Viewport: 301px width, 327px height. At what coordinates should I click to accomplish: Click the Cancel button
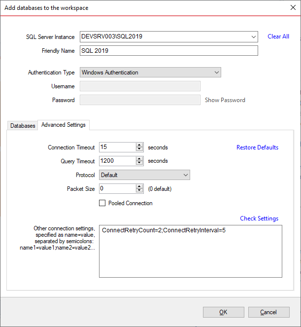click(268, 312)
